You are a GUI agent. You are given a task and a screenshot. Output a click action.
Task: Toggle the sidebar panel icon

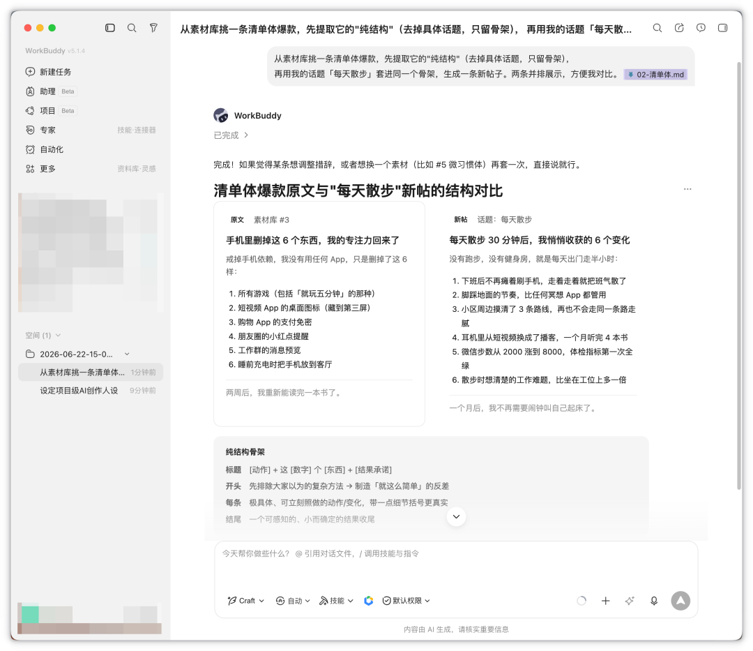click(110, 28)
